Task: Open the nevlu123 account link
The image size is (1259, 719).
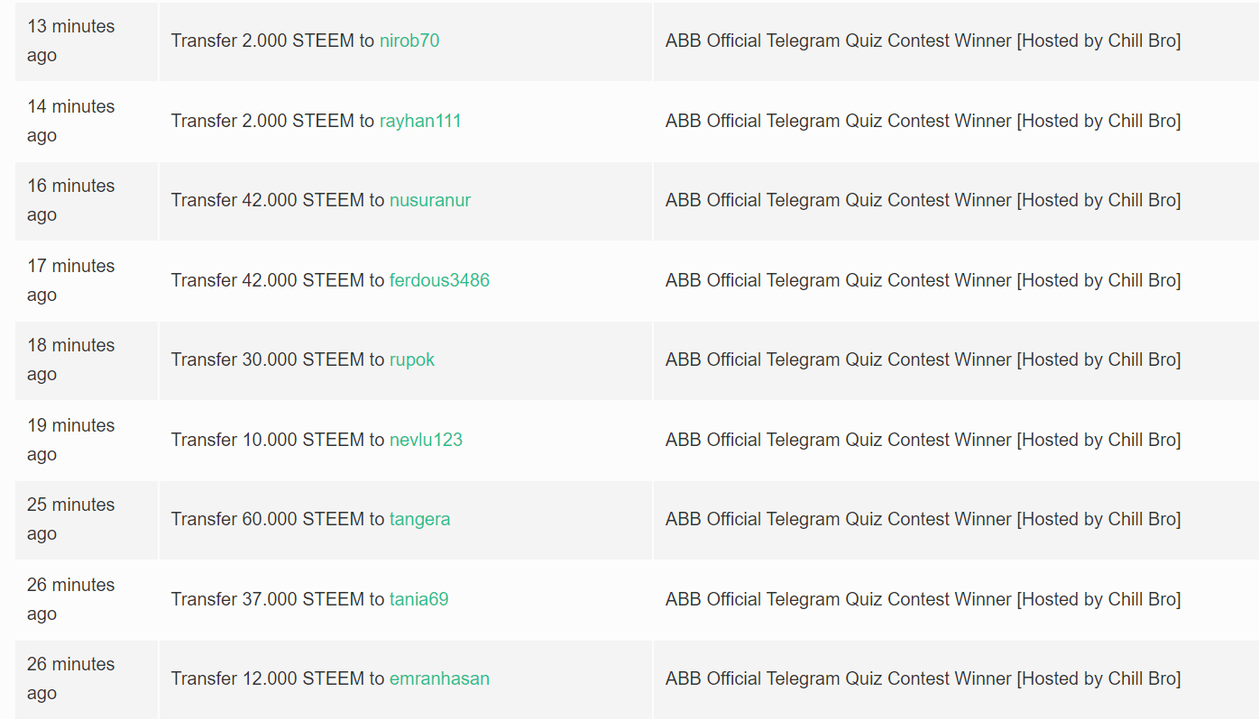Action: [x=426, y=440]
